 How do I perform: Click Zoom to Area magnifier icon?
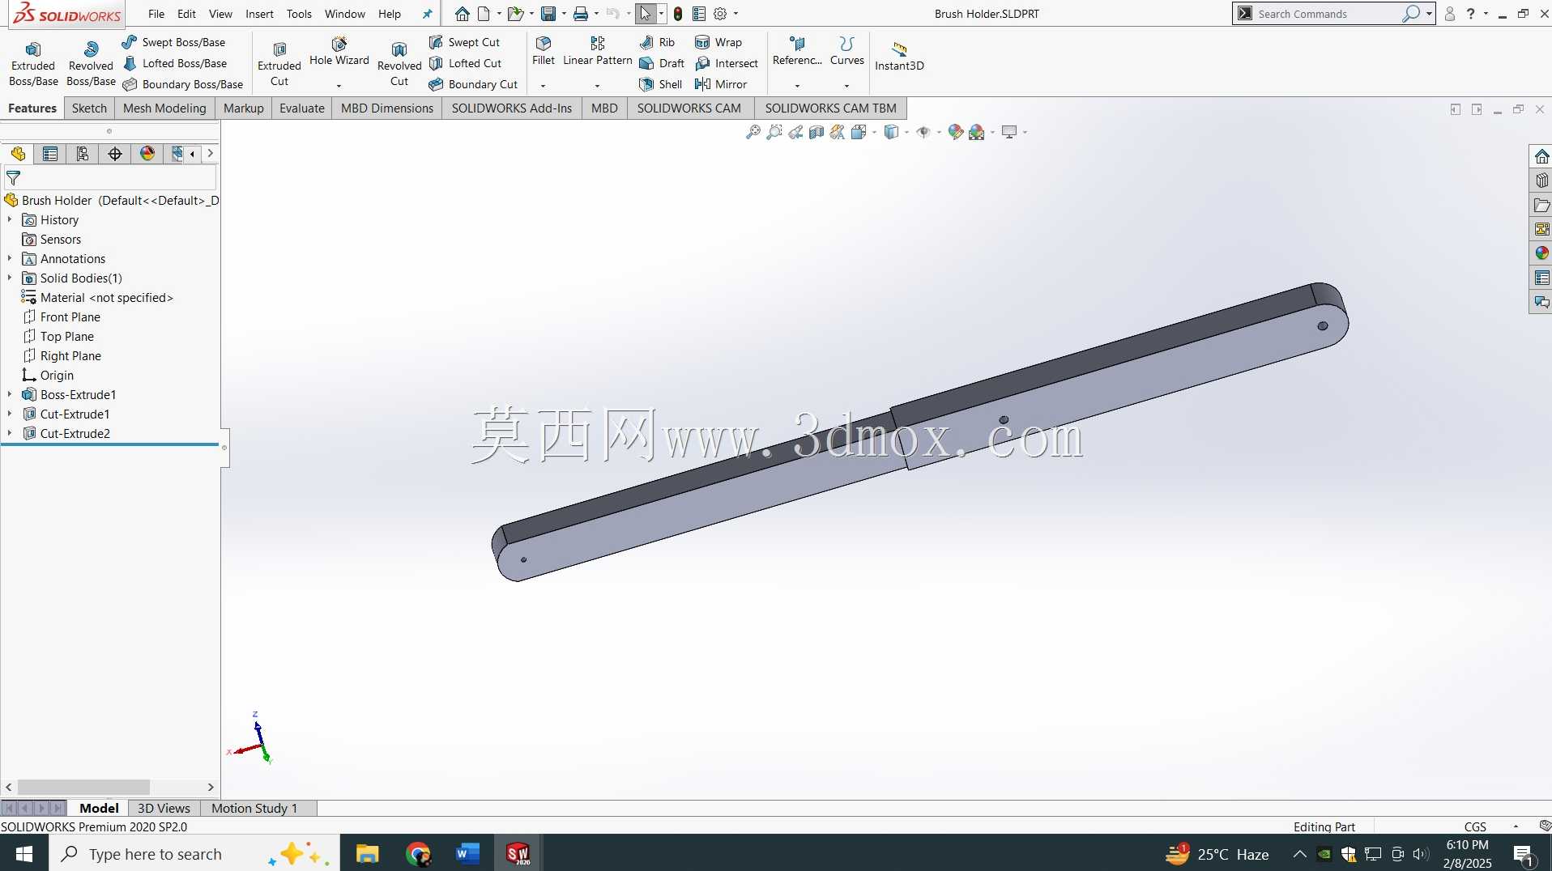(x=774, y=132)
